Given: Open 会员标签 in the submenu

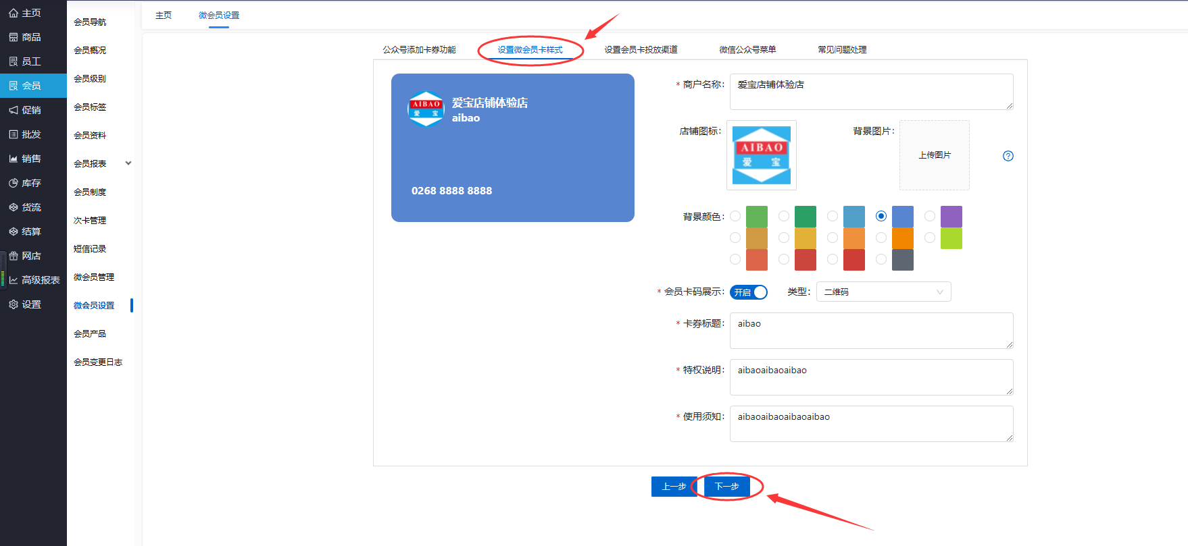Looking at the screenshot, I should tap(90, 107).
